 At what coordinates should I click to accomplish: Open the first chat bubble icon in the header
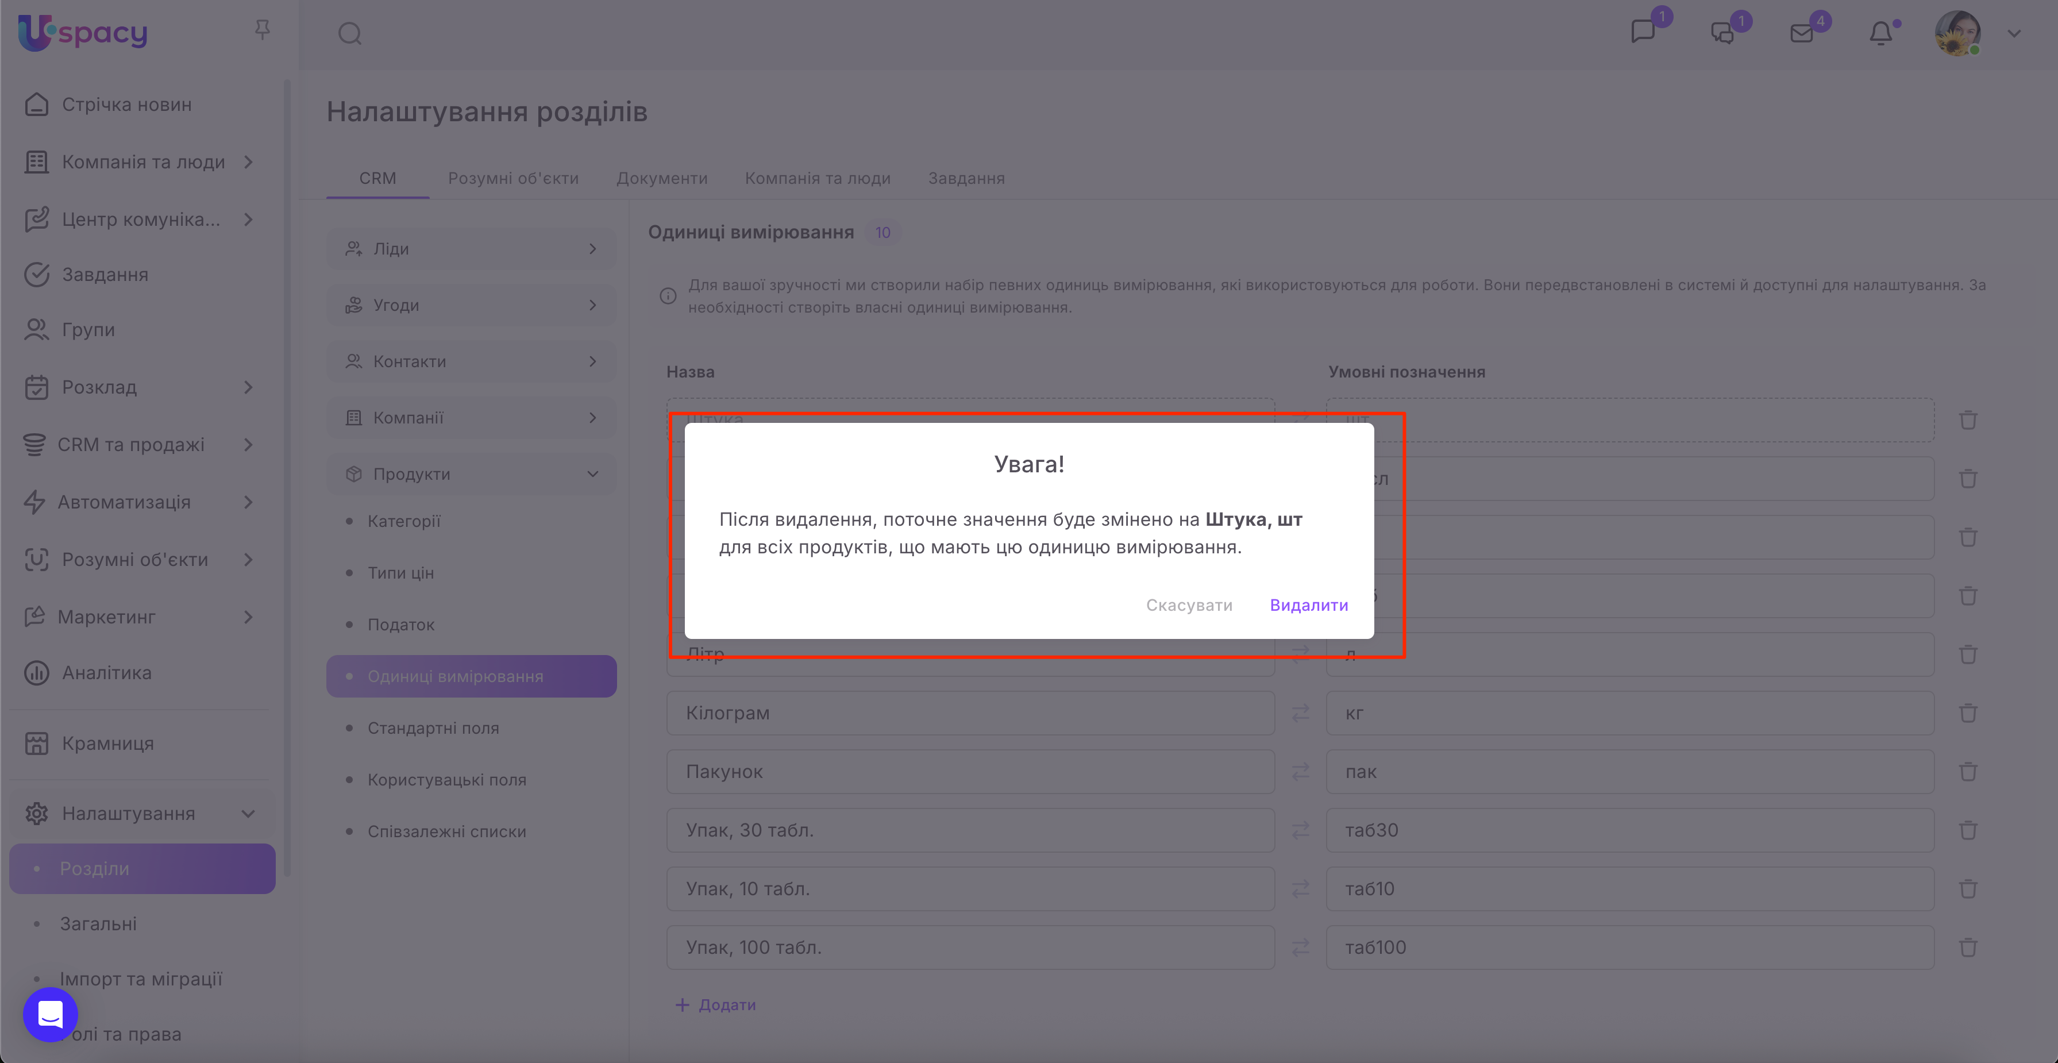(1643, 32)
